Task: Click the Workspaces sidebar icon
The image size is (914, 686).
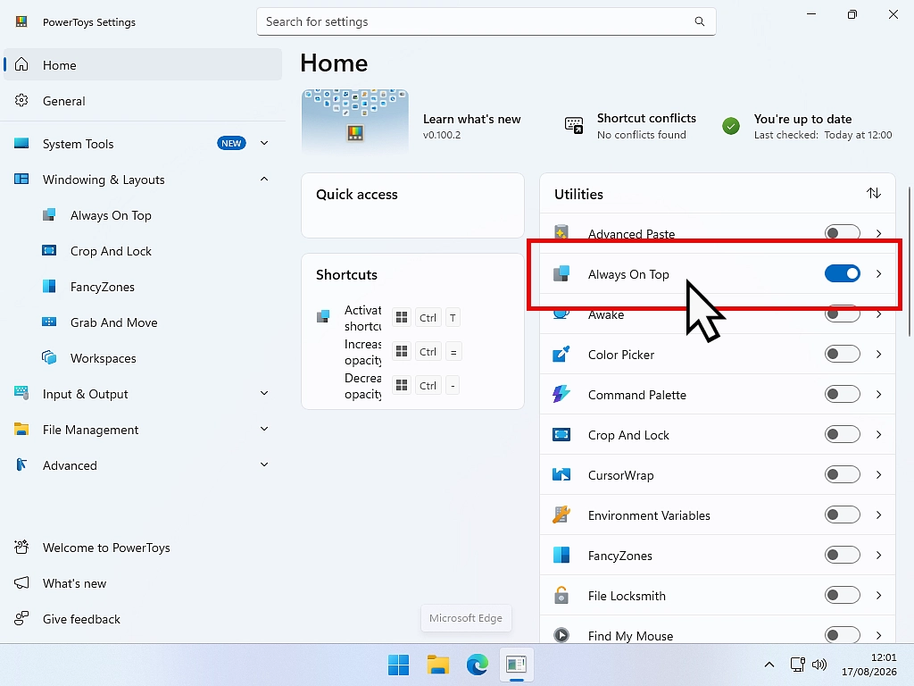Action: 49,357
